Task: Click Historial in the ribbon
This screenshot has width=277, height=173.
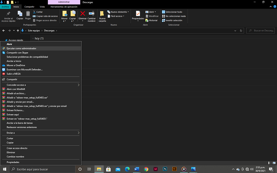Action: click(151, 20)
